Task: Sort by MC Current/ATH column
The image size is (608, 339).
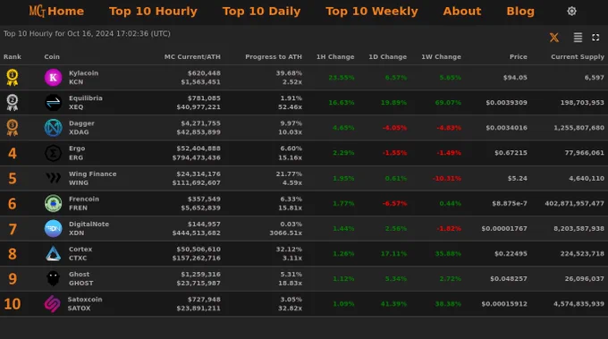Action: tap(192, 56)
